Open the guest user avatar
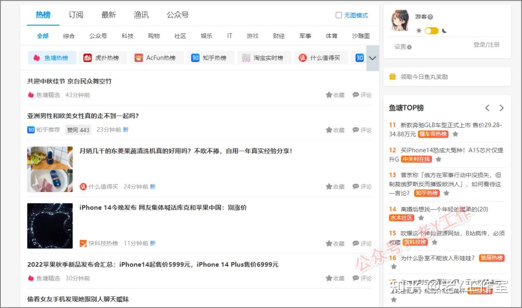The image size is (522, 308). [400, 20]
